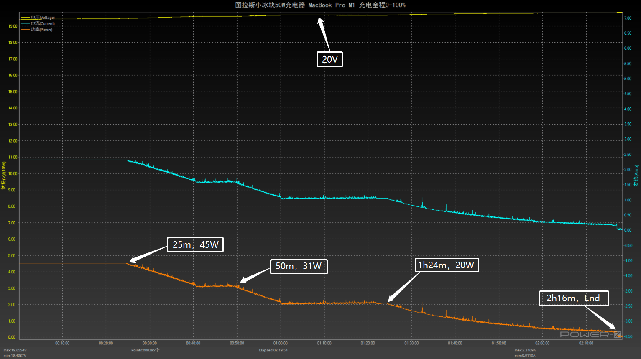The image size is (641, 359).
Task: Click the max:2.3109A current readout
Action: point(525,350)
